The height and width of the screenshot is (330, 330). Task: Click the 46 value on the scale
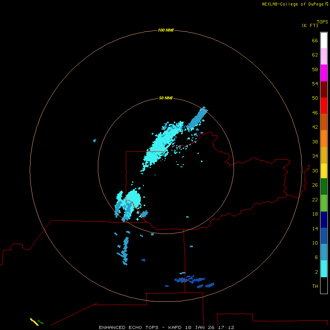315,113
